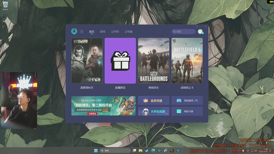Switch to the 首页 tab
274x154 pixels.
click(x=91, y=31)
